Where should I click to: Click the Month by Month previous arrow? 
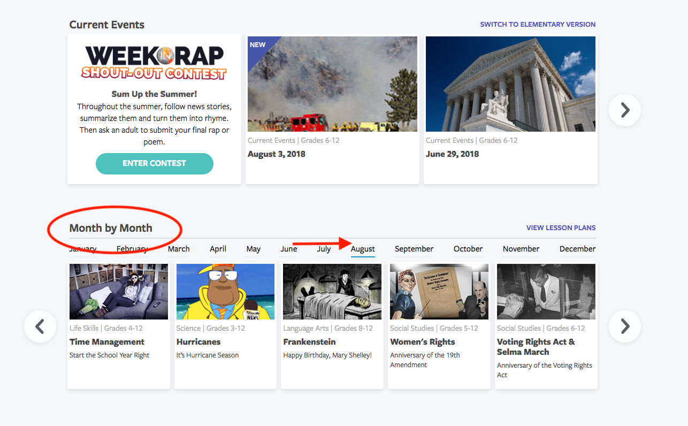(x=40, y=326)
